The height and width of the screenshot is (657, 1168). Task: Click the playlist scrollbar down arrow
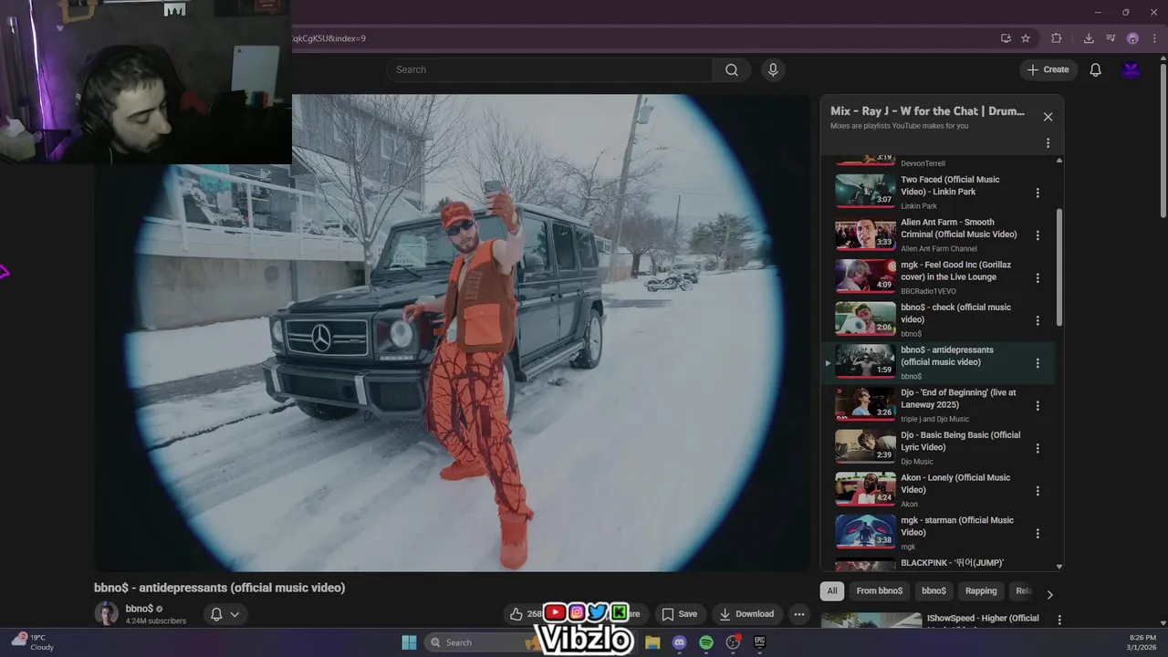[x=1058, y=566]
